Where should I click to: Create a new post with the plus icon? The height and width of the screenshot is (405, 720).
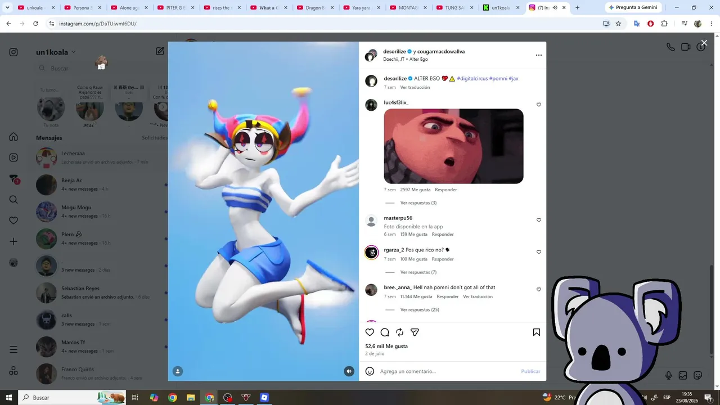pos(13,241)
